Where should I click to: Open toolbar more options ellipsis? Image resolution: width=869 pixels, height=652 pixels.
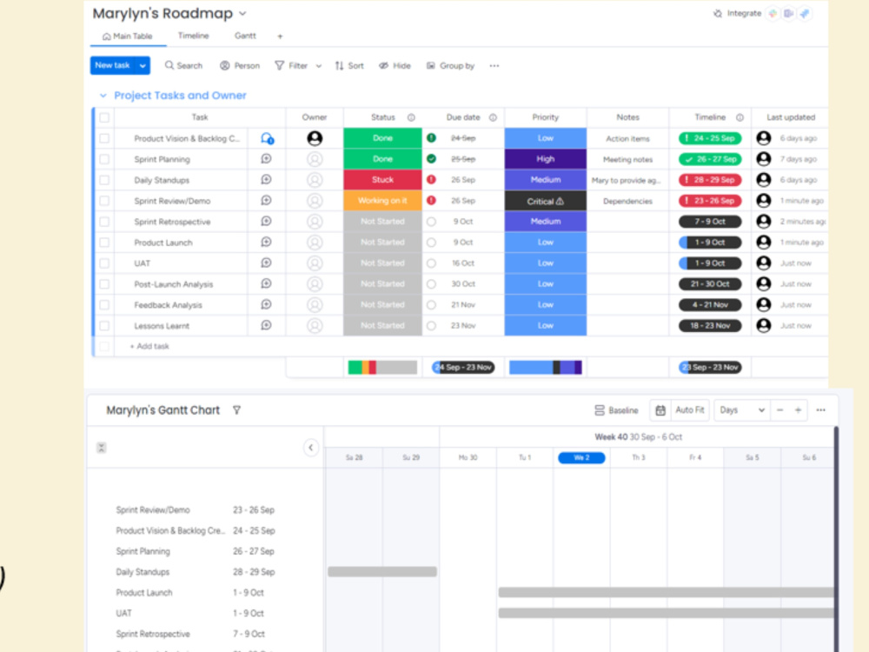pyautogui.click(x=494, y=65)
